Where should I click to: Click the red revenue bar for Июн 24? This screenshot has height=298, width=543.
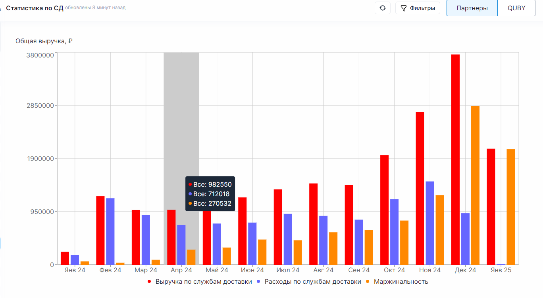pyautogui.click(x=242, y=231)
